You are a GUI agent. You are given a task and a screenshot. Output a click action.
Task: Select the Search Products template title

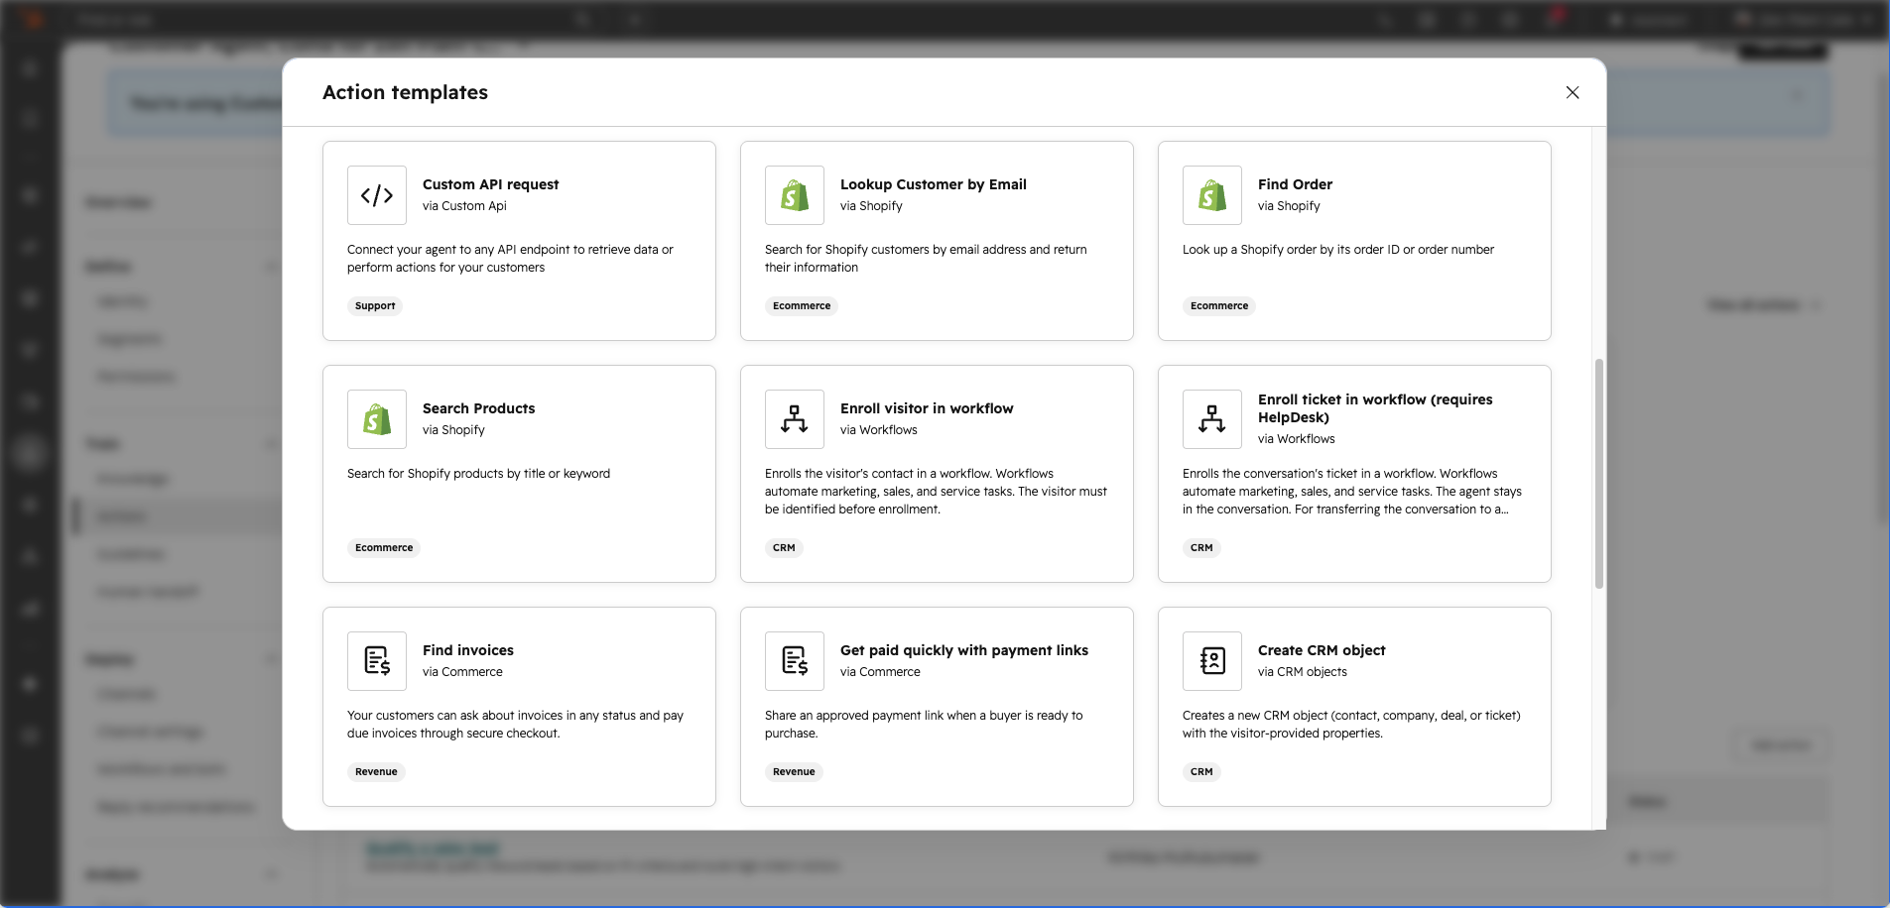[x=478, y=408]
